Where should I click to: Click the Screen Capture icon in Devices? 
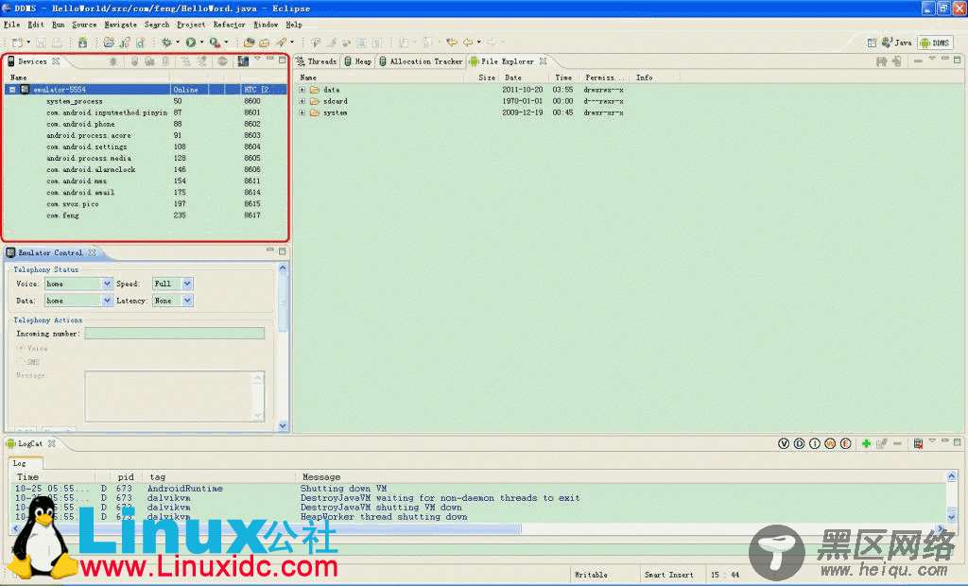tap(243, 61)
